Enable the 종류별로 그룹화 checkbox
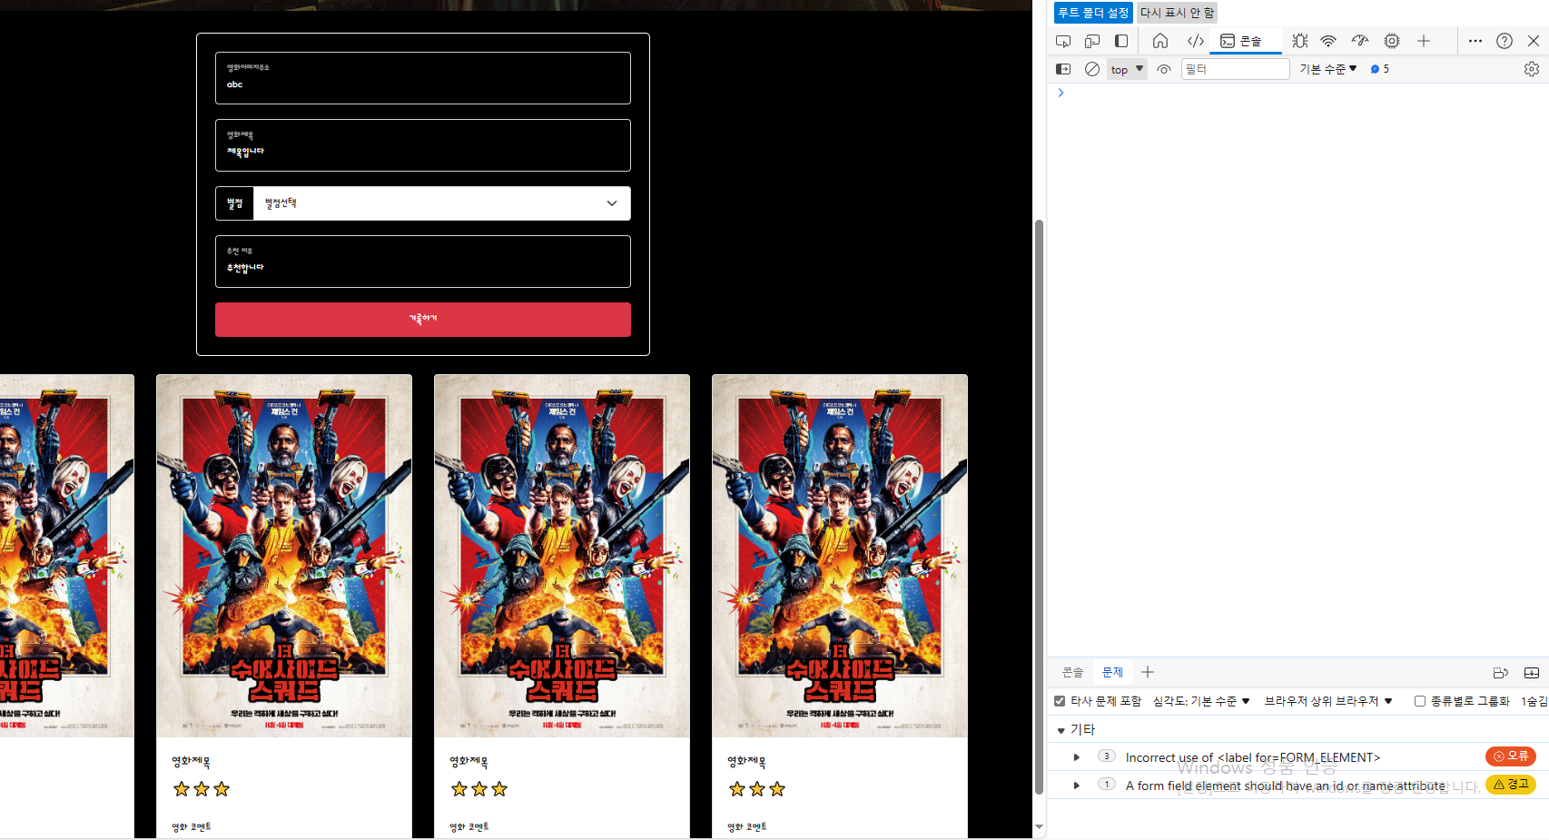This screenshot has width=1549, height=840. tap(1420, 701)
